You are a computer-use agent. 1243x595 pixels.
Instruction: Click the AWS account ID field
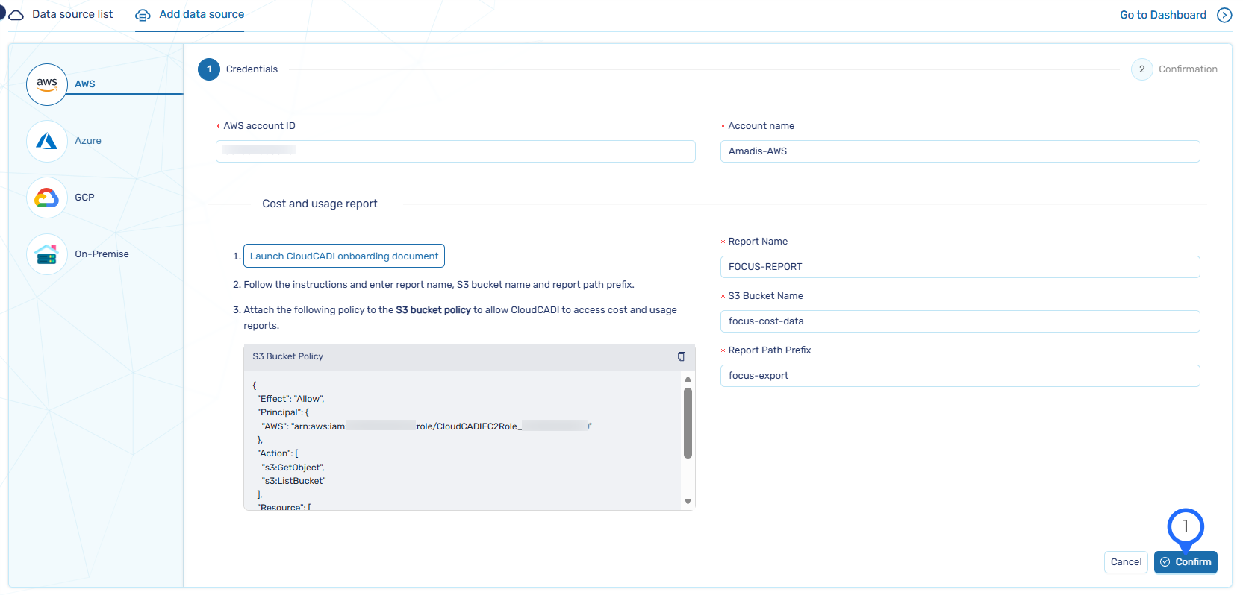click(455, 151)
